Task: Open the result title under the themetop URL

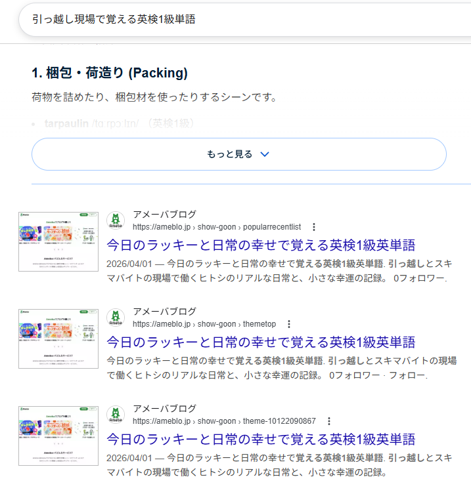Action: click(x=261, y=342)
